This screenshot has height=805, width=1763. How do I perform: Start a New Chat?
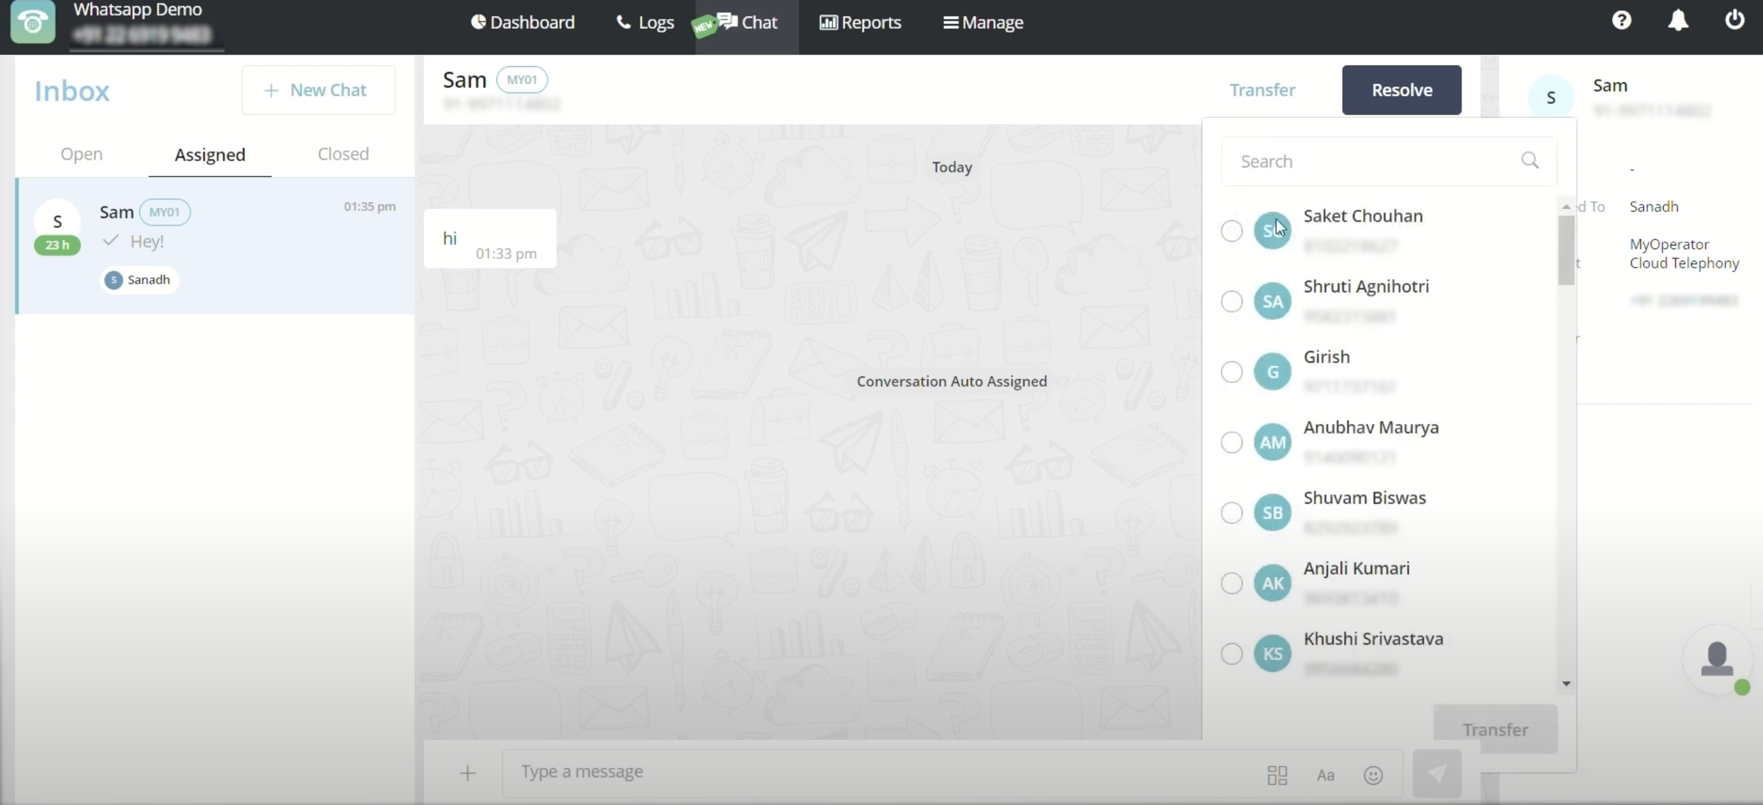click(x=318, y=90)
